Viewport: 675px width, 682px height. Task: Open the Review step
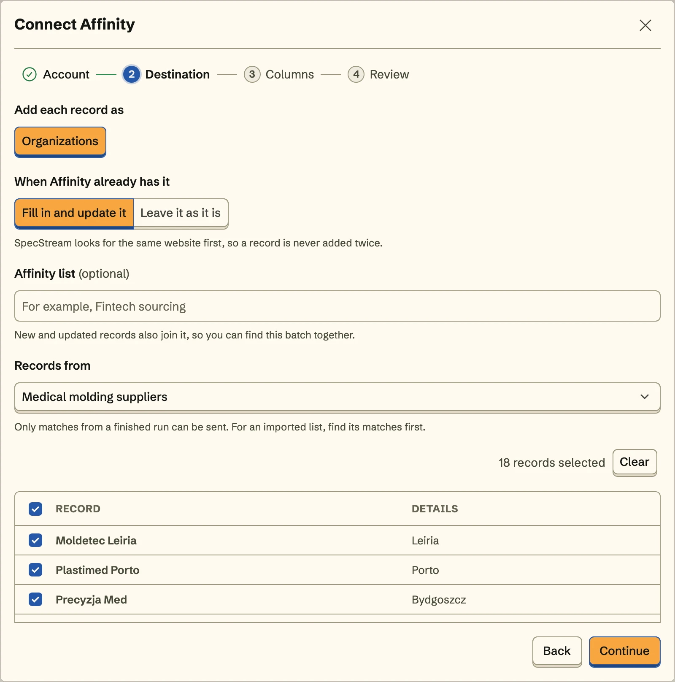[x=378, y=74]
